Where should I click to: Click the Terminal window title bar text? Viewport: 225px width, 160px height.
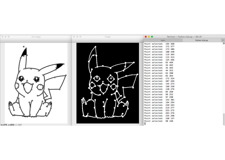[184, 37]
